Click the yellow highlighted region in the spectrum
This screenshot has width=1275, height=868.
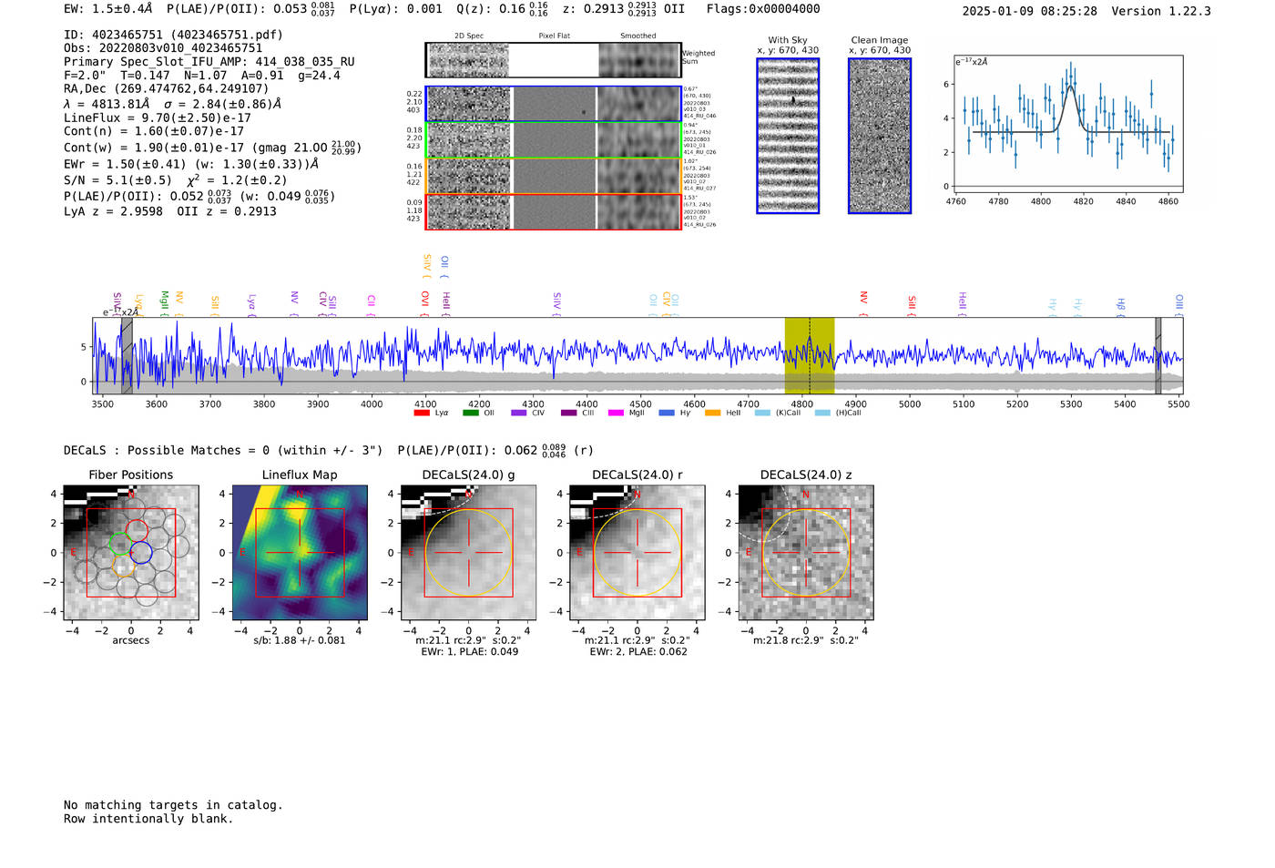[x=810, y=356]
